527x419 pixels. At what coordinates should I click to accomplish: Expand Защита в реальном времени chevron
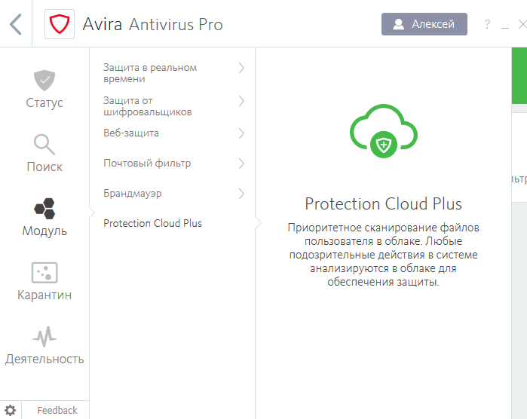(241, 68)
